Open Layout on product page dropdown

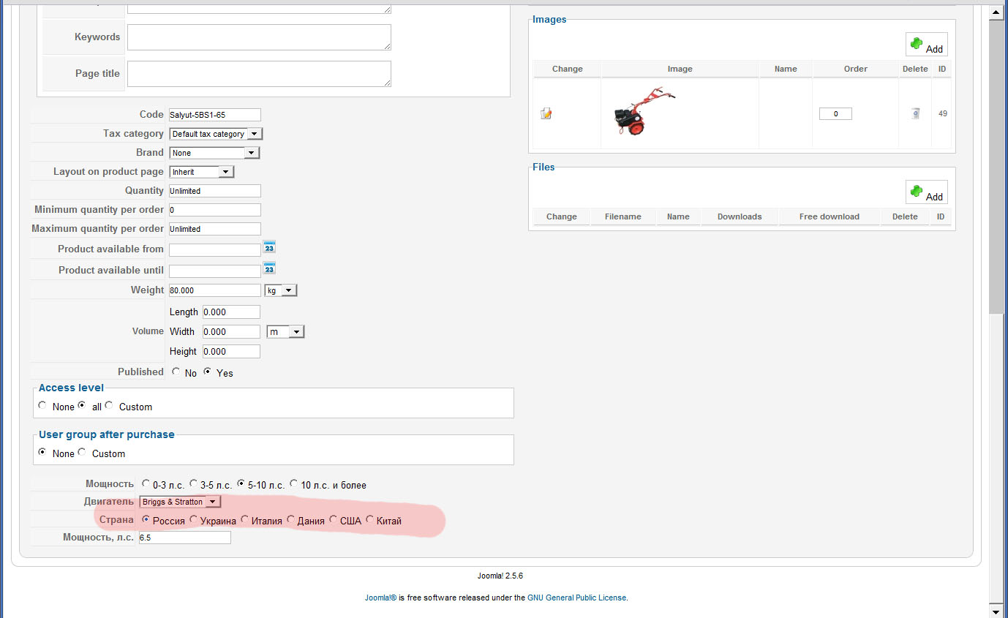click(201, 172)
